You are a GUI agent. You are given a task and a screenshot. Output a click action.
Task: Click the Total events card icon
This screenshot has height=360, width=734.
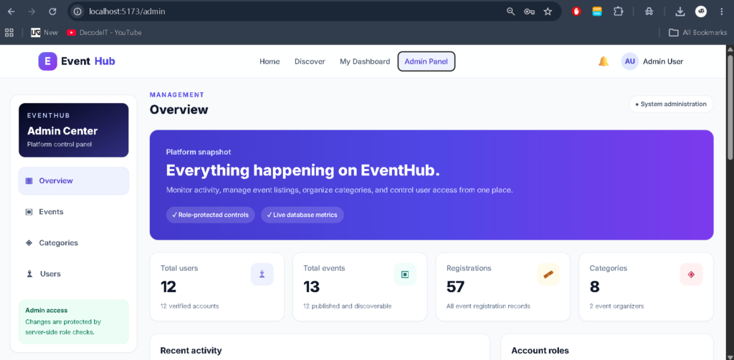click(x=406, y=274)
